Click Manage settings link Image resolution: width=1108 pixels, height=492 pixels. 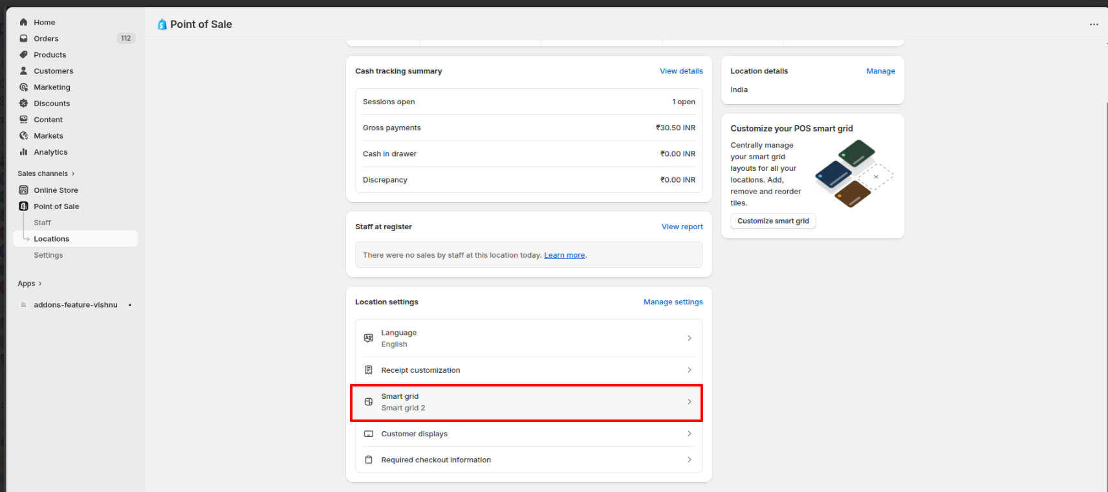(x=673, y=302)
